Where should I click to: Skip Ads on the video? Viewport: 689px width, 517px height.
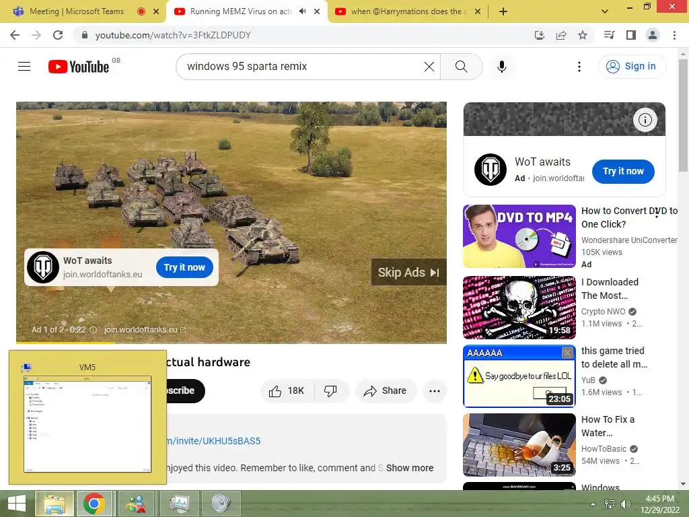408,273
